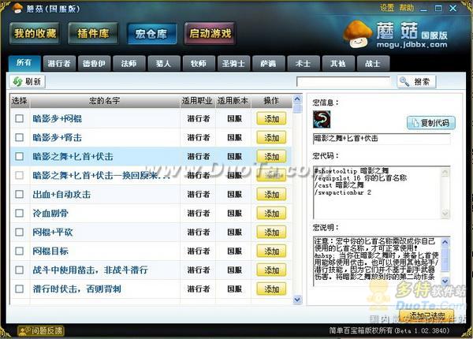Viewport: 473px width, 339px height.
Task: Click Add (添加) for 出血+自动攻击
Action: click(x=271, y=194)
